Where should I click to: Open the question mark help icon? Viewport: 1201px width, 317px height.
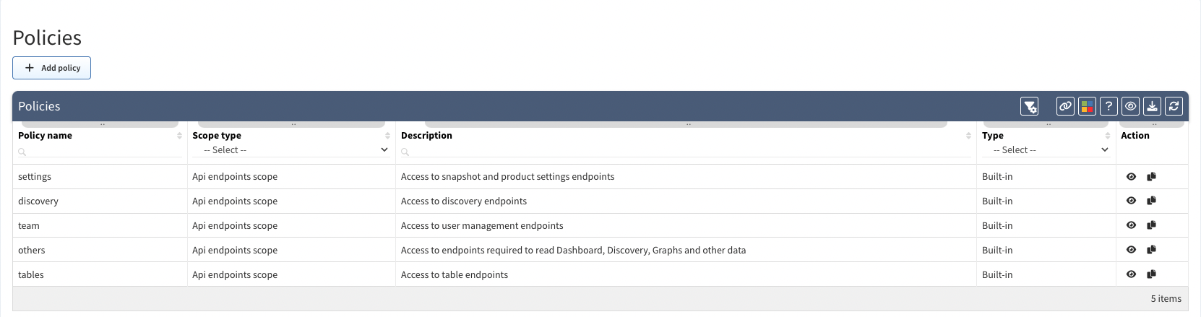click(1109, 107)
